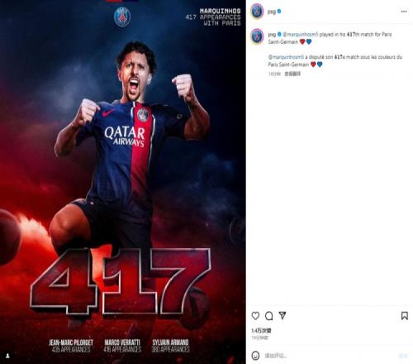Click the Marquinhos 417 poster image

pyautogui.click(x=123, y=182)
